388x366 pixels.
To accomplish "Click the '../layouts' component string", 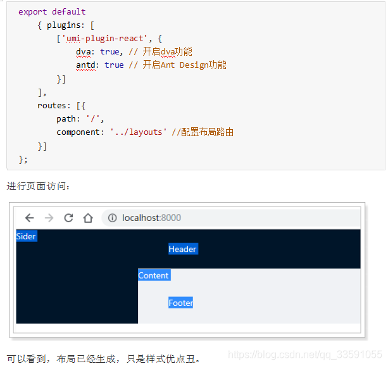I will coord(139,132).
